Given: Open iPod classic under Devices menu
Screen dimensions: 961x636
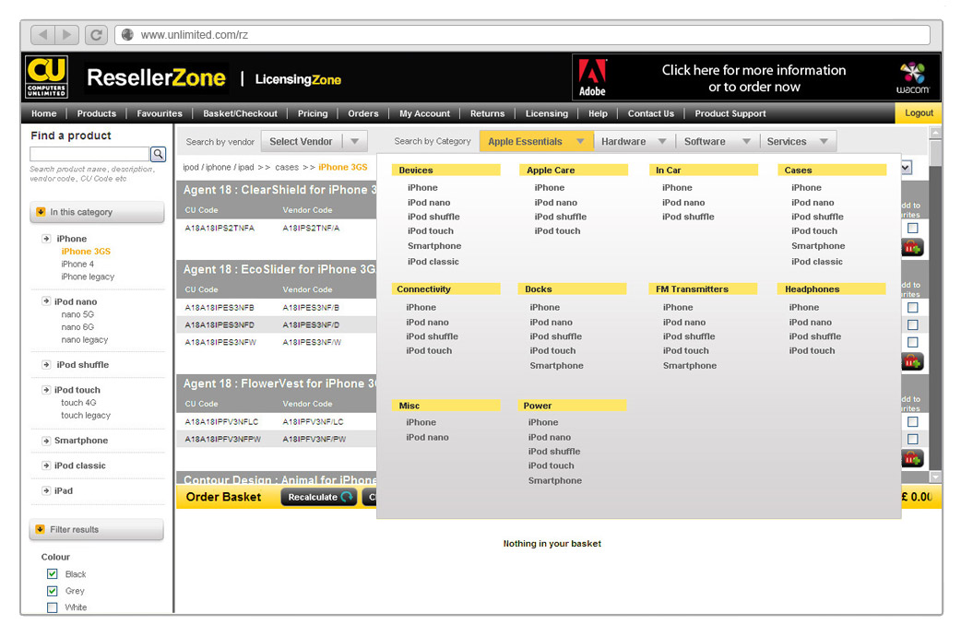Looking at the screenshot, I should [433, 262].
